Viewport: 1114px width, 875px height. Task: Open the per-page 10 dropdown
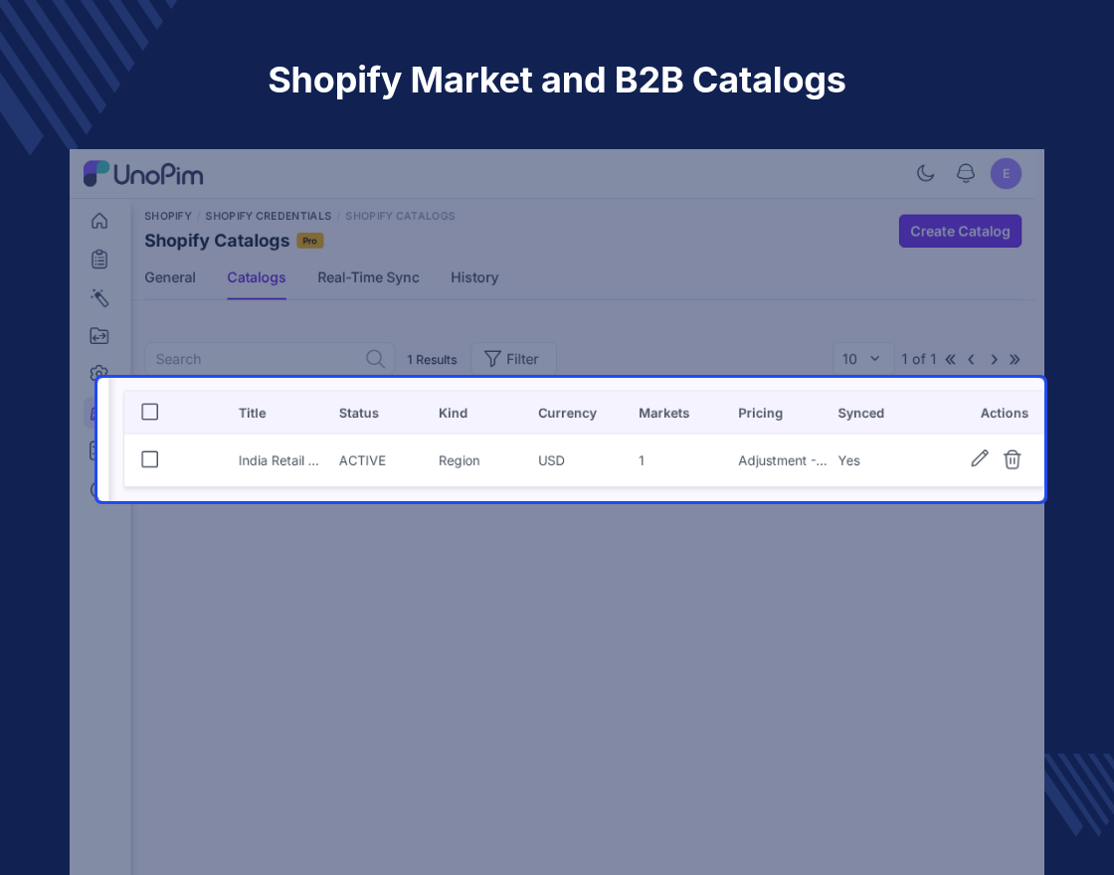[862, 359]
